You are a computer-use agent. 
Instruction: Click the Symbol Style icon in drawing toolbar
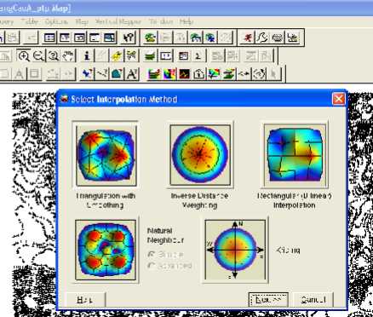[87, 74]
